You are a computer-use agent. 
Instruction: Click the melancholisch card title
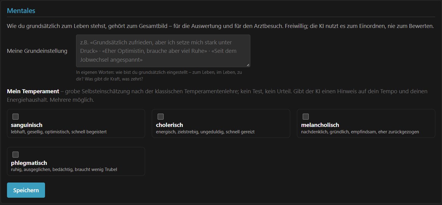[x=320, y=125]
